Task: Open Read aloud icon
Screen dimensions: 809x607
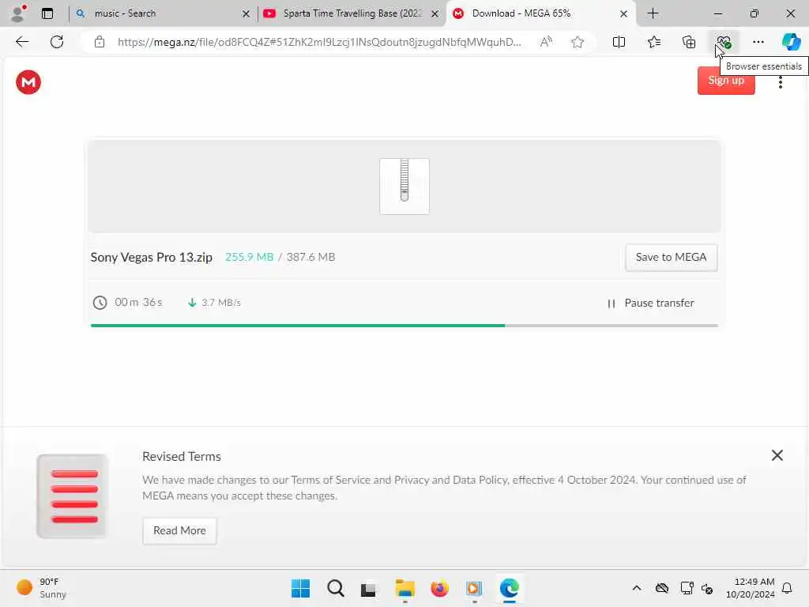Action: tap(546, 42)
